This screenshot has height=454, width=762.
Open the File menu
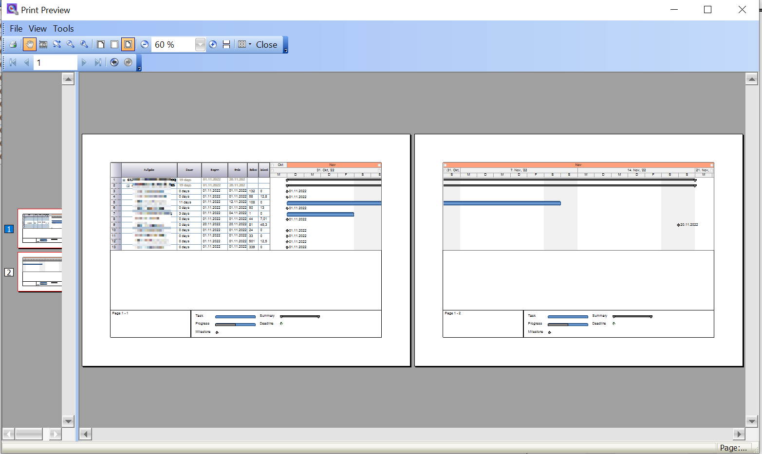pyautogui.click(x=16, y=29)
